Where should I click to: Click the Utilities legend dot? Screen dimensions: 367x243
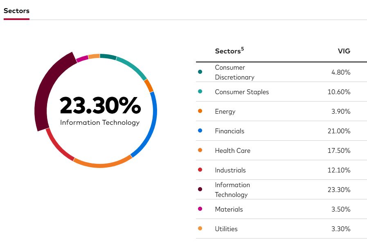coord(200,229)
